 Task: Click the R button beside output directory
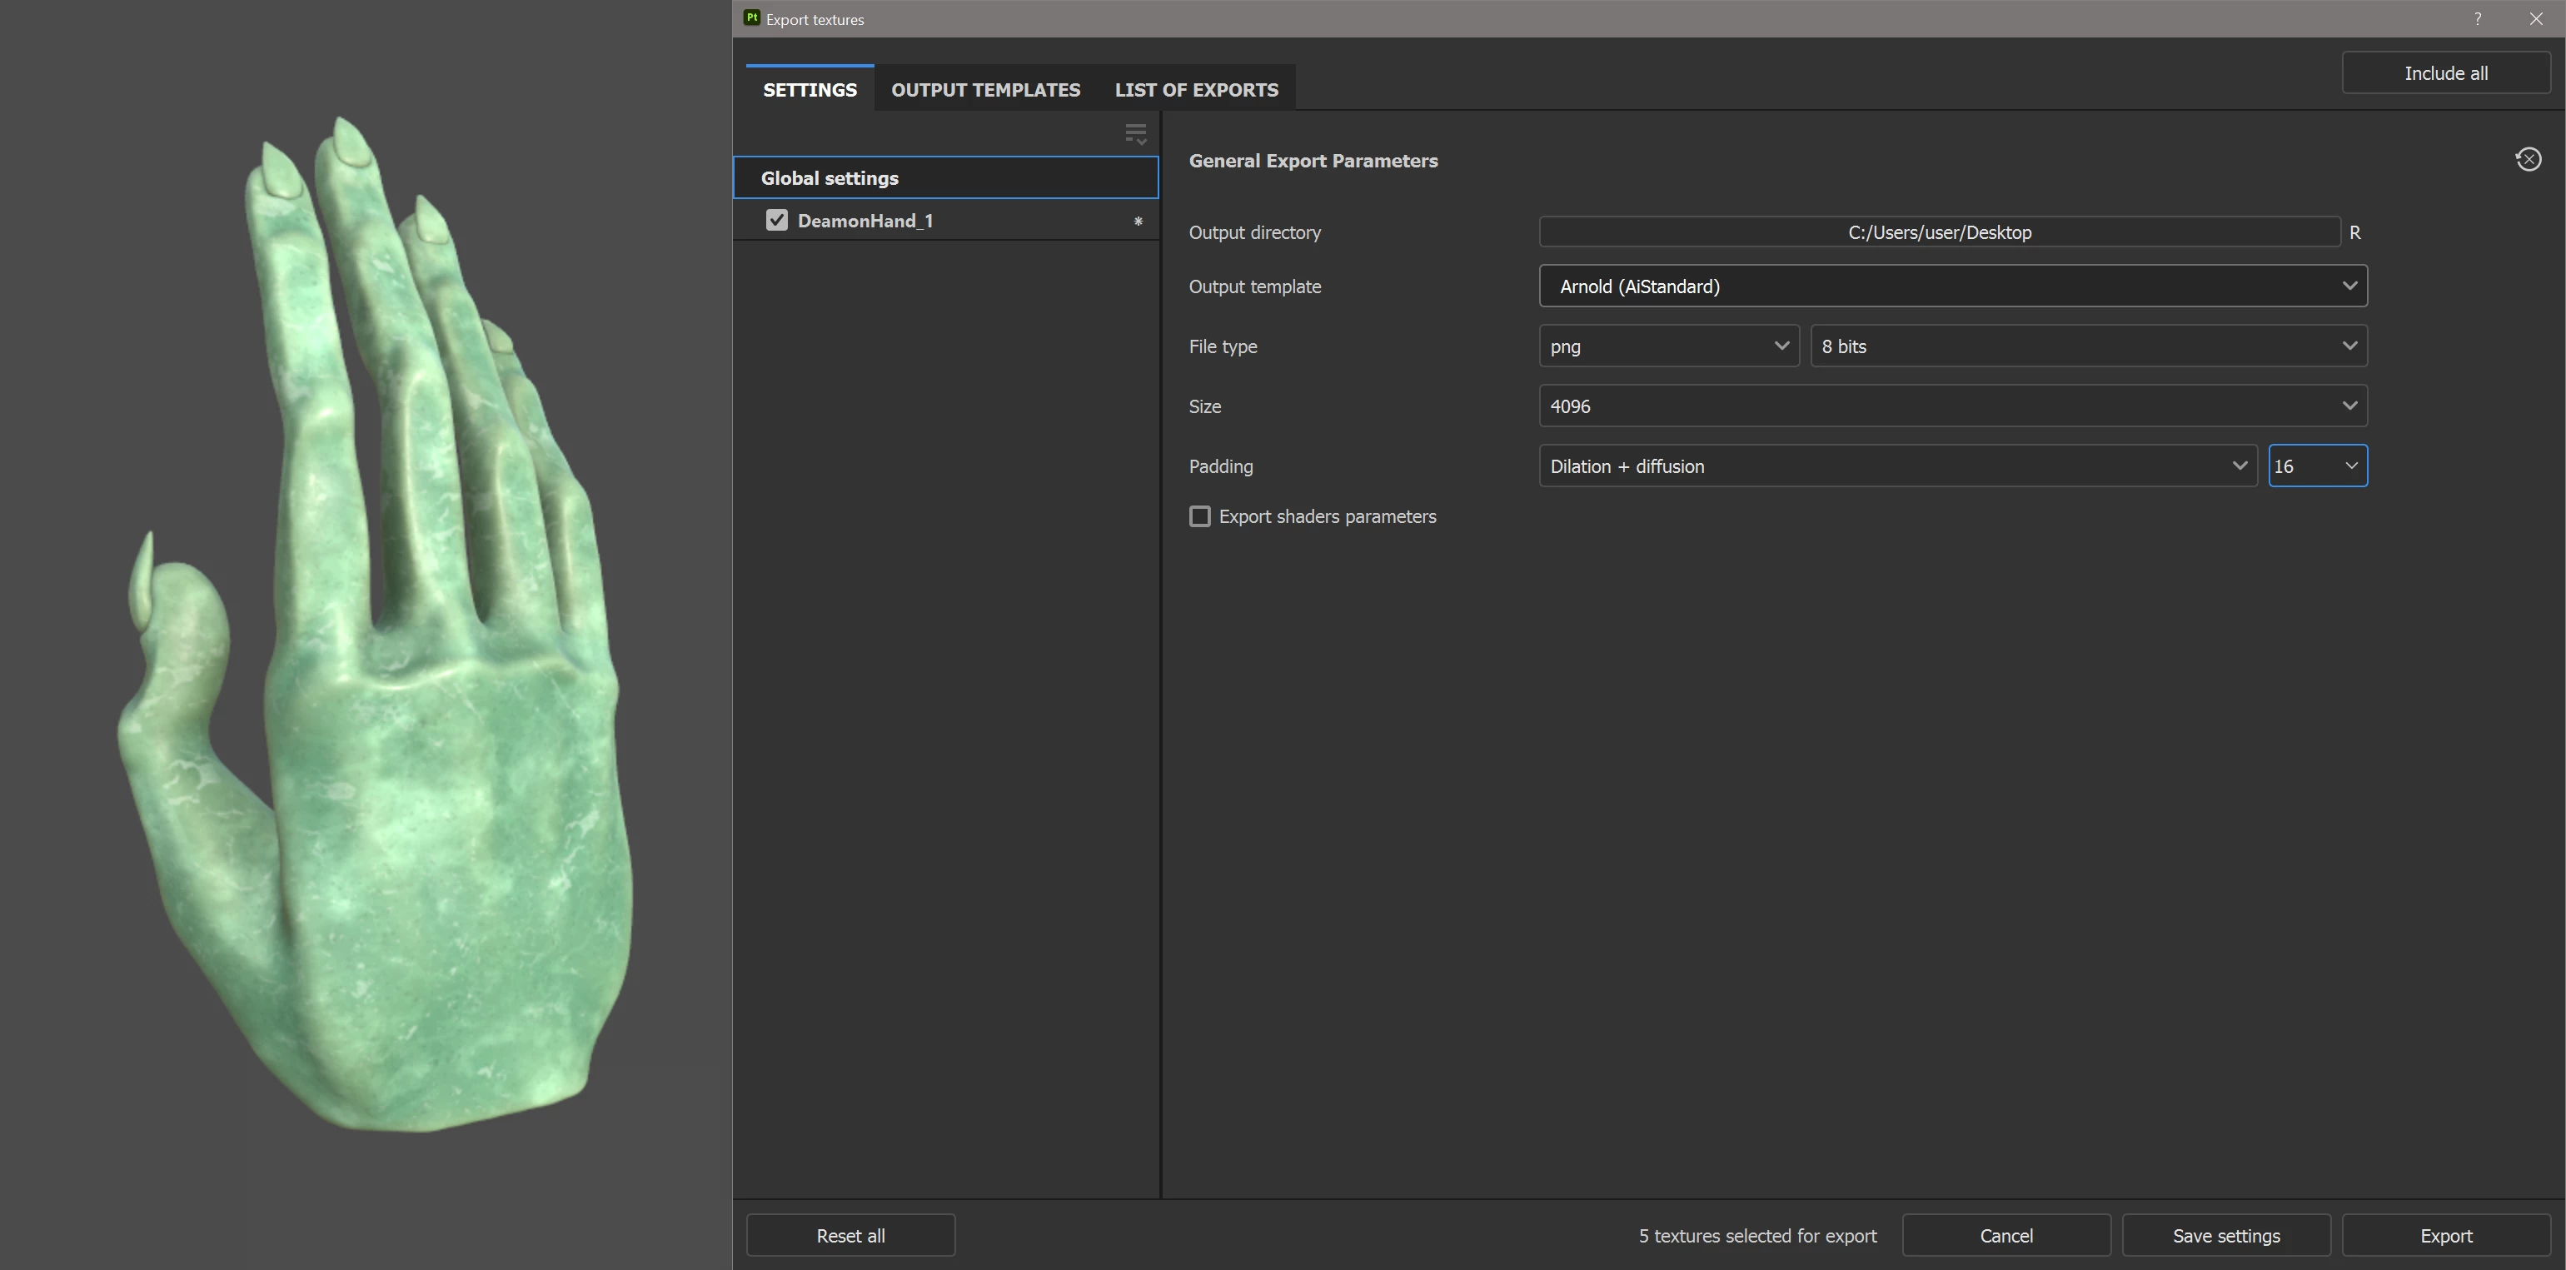point(2354,232)
